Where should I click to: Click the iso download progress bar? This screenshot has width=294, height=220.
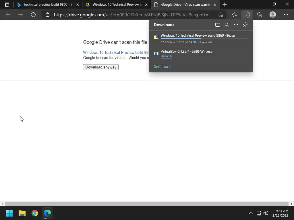(x=204, y=39)
